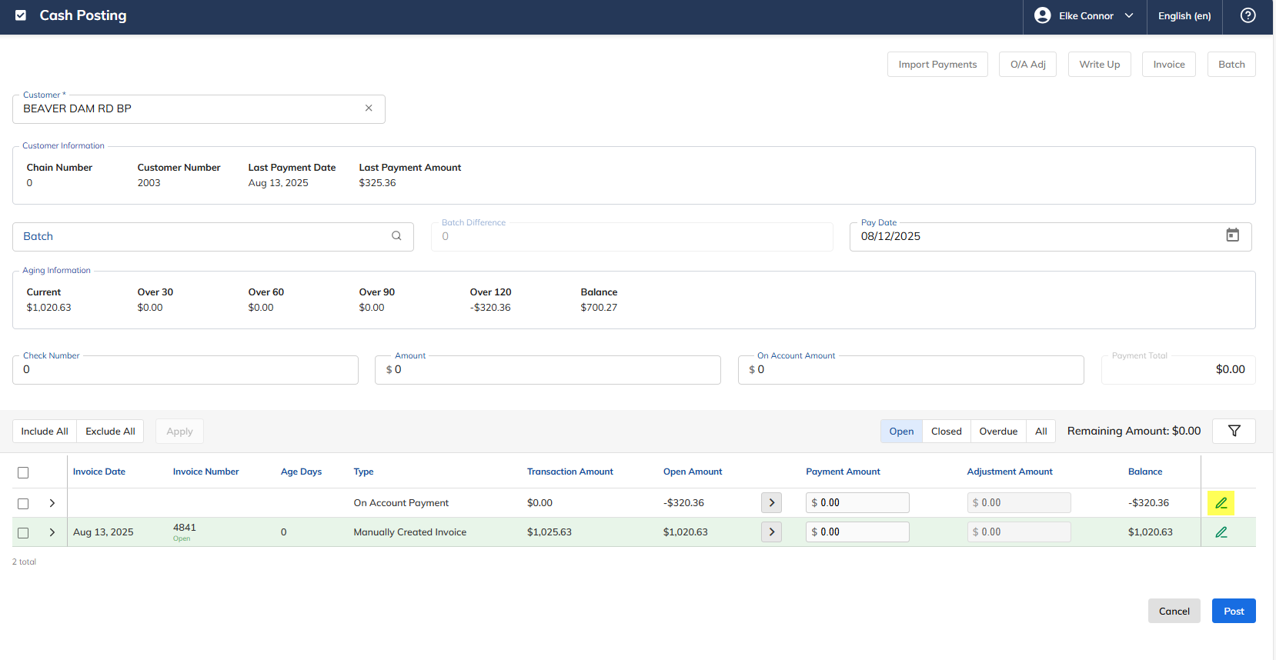Show Open invoices tab
Image resolution: width=1276 pixels, height=660 pixels.
(x=901, y=432)
